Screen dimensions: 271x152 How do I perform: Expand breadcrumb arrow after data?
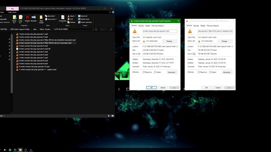click(x=38, y=29)
